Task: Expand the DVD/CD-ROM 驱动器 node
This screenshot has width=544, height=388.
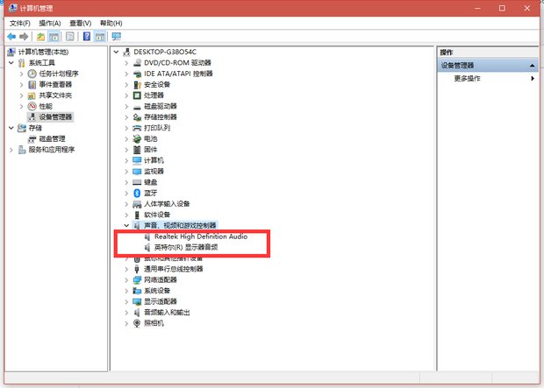Action: coord(126,63)
